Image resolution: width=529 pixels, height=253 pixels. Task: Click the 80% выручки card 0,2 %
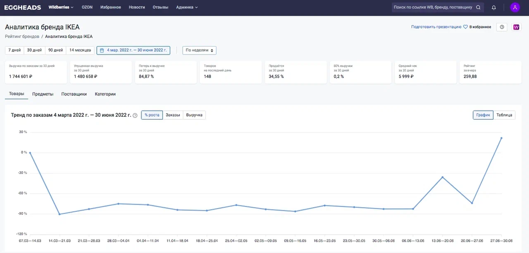pyautogui.click(x=360, y=72)
